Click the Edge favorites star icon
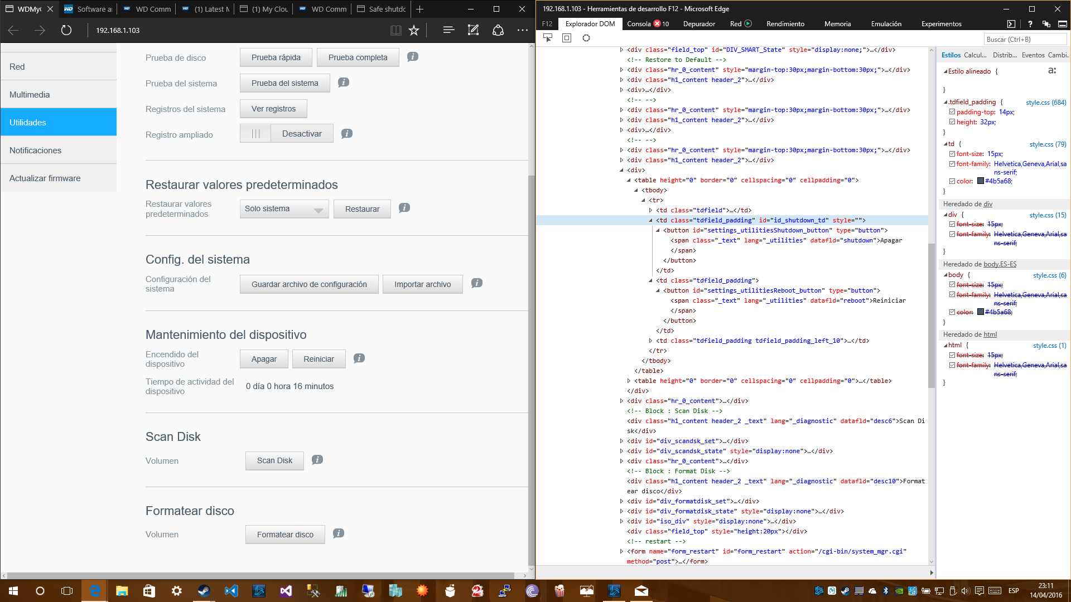This screenshot has width=1071, height=602. tap(414, 30)
